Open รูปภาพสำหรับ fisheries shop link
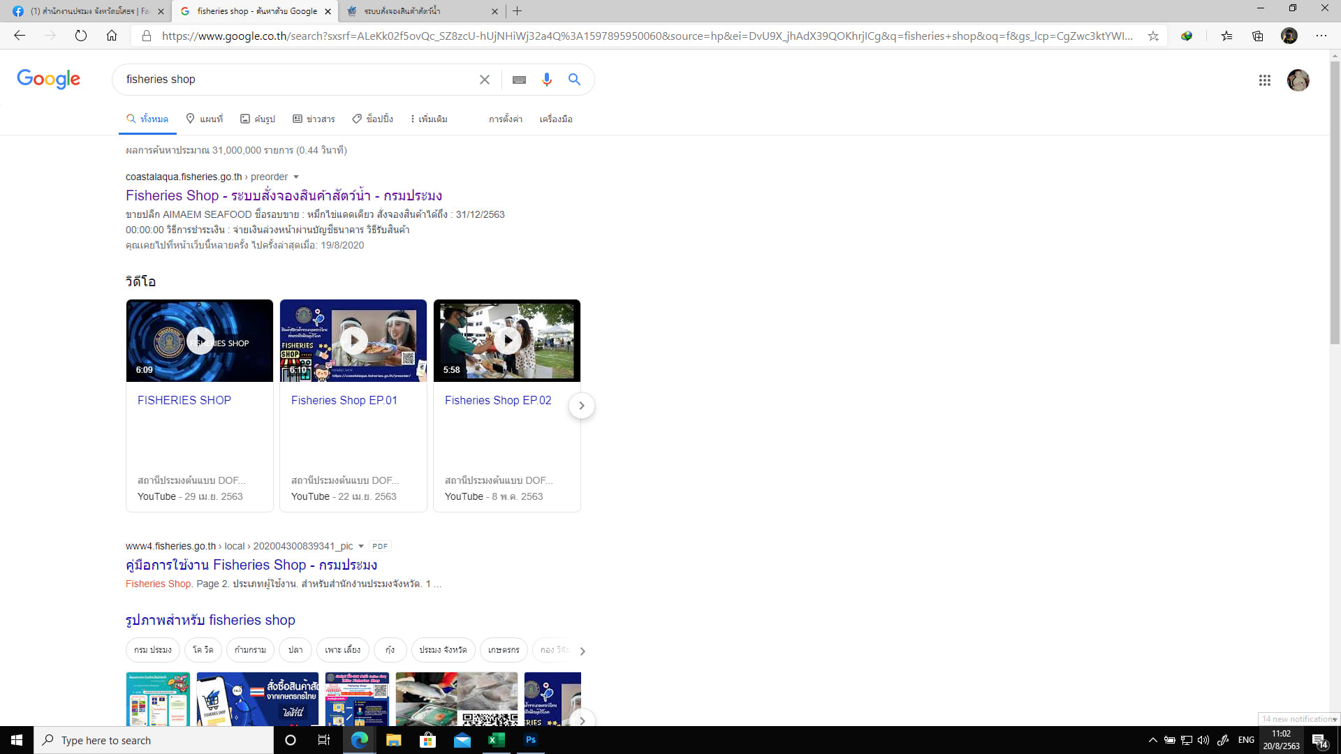 (210, 621)
